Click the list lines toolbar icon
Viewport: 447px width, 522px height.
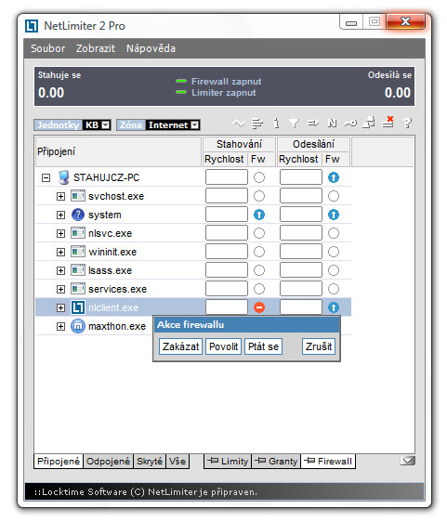pos(257,124)
